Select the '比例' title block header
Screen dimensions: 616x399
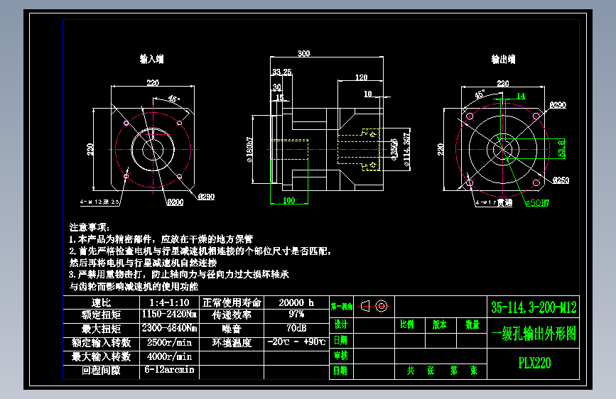tap(407, 324)
